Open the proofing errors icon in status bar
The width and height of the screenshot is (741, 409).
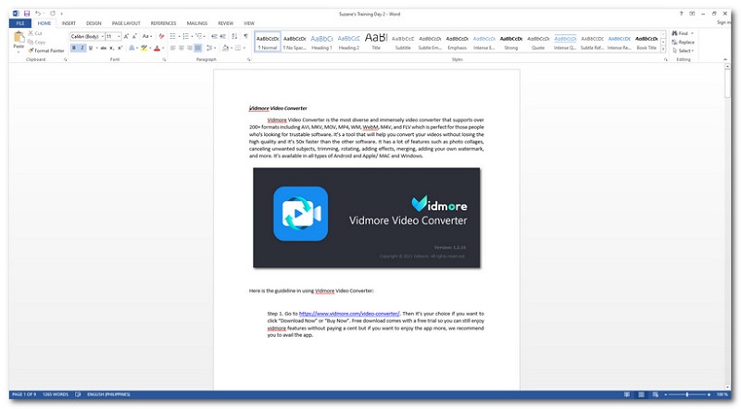[x=78, y=394]
